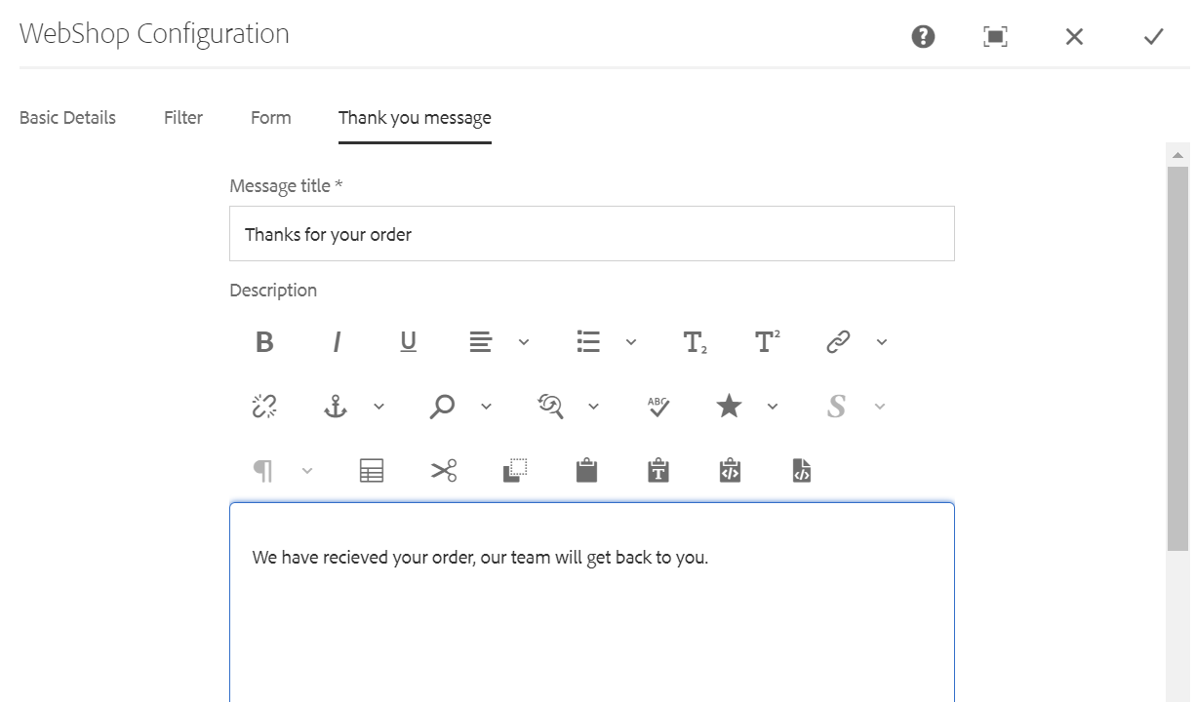
Task: Click into the Description rich text area
Action: click(592, 603)
